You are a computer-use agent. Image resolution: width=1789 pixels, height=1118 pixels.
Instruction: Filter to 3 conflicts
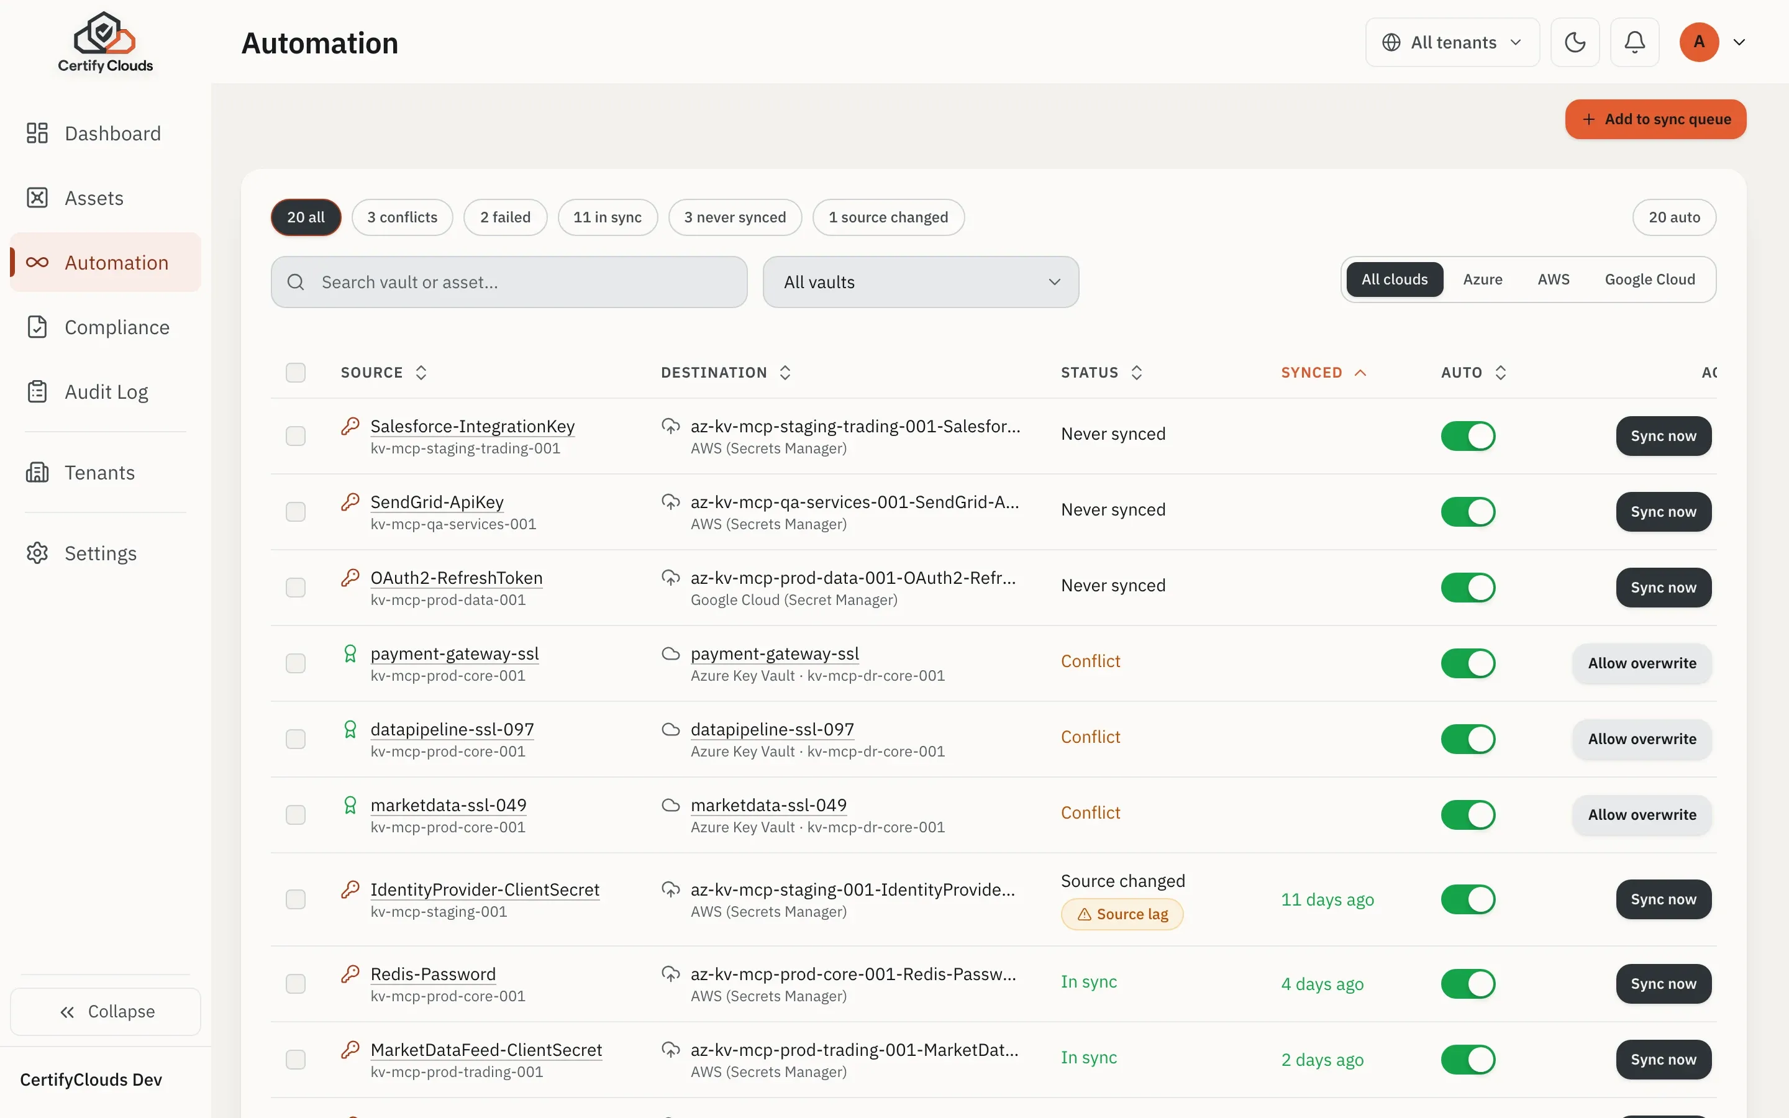pos(402,217)
